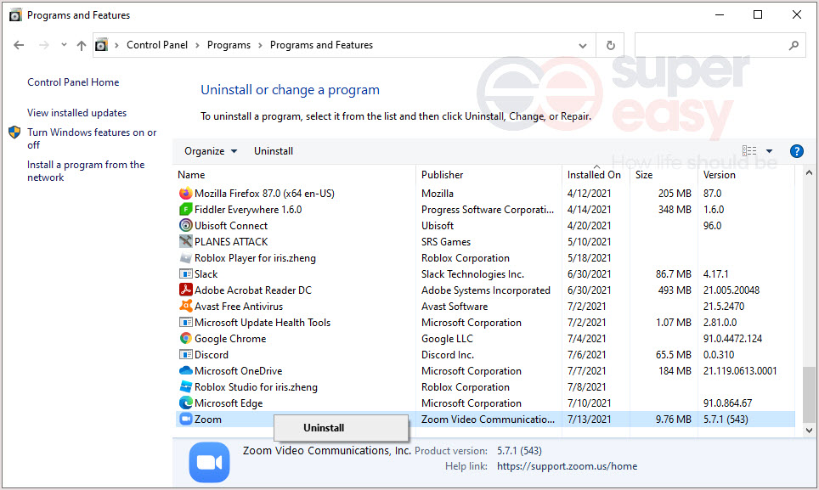Screen dimensions: 819x490
Task: Click the Microsoft OneDrive cloud icon
Action: click(185, 371)
